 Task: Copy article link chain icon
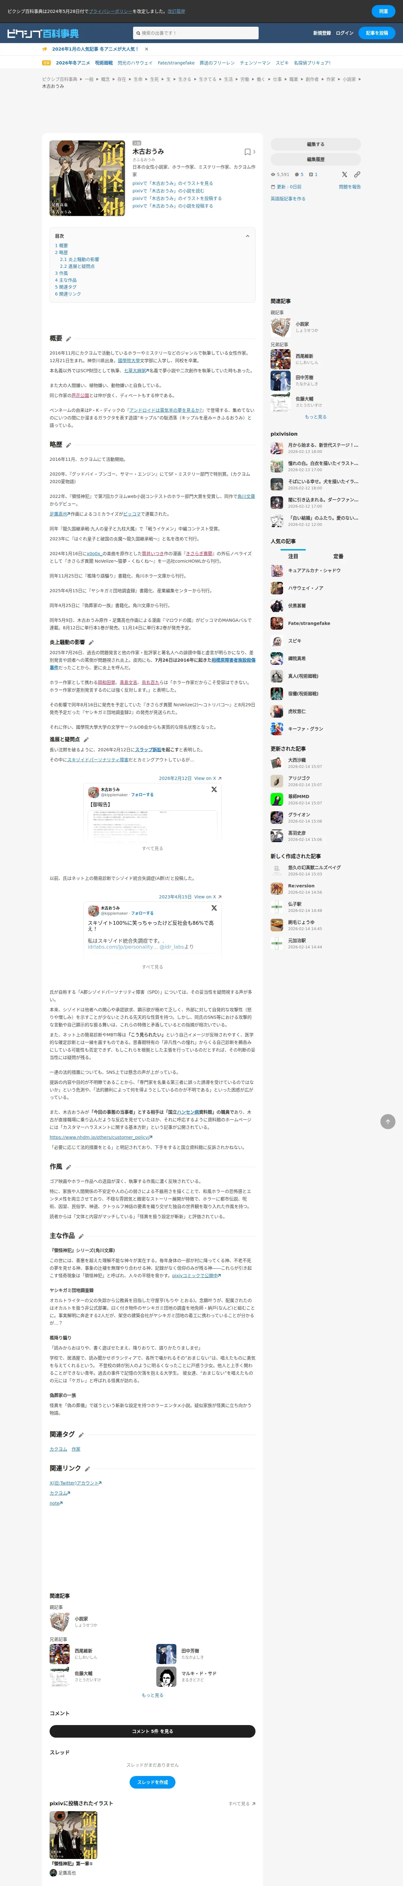point(357,174)
